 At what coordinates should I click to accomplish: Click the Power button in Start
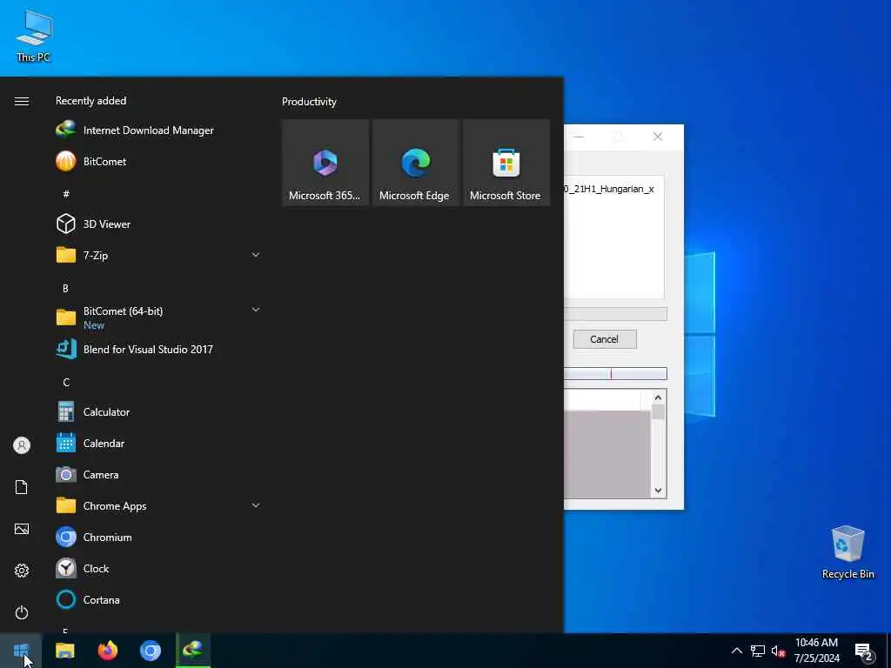pos(22,612)
